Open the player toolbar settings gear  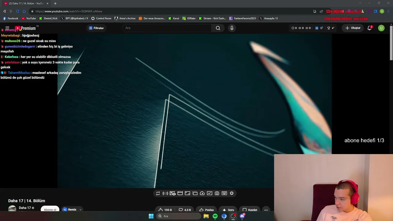(232, 193)
